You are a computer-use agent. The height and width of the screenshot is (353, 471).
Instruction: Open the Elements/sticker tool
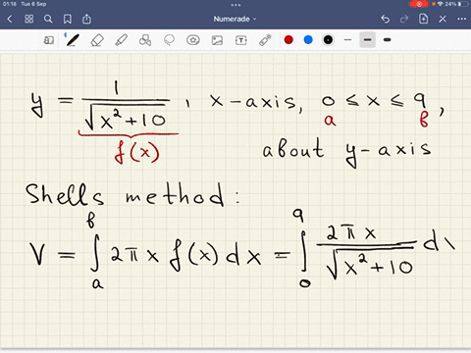coord(193,40)
